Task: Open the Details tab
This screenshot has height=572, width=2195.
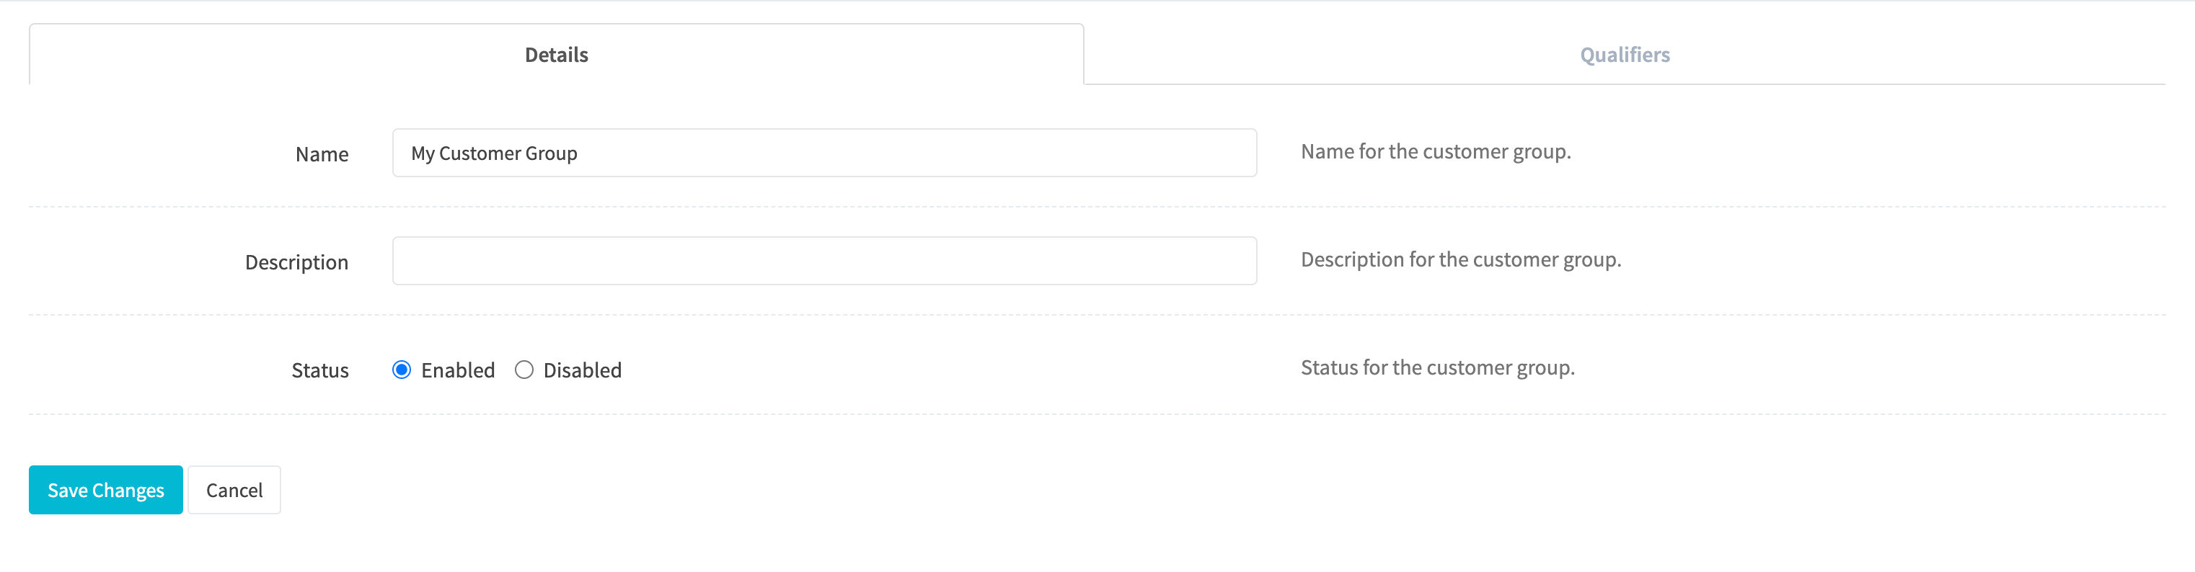Action: coord(557,55)
